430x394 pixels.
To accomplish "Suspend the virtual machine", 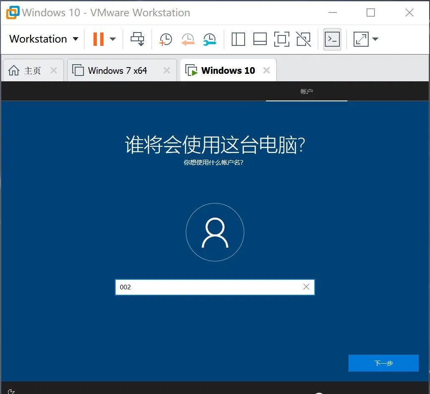I will pyautogui.click(x=98, y=39).
